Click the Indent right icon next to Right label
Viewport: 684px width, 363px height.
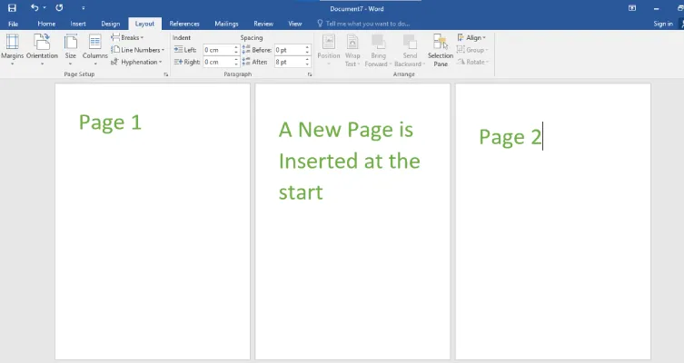[178, 62]
